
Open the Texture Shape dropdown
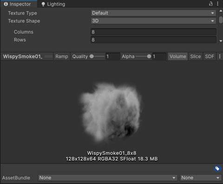[x=153, y=21]
